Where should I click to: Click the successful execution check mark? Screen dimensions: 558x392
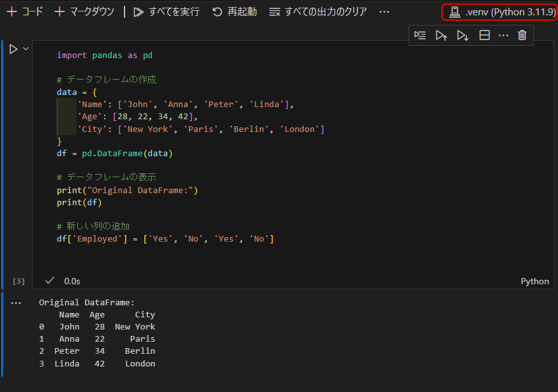click(x=50, y=280)
